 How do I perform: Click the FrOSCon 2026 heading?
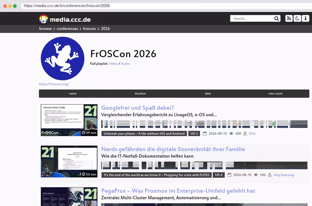[x=123, y=54]
